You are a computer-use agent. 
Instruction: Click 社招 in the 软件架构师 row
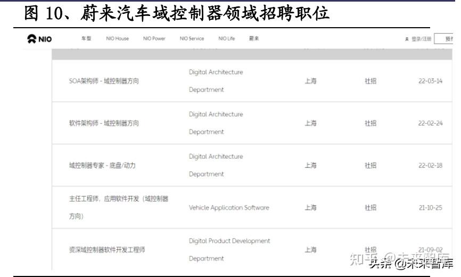pyautogui.click(x=371, y=123)
